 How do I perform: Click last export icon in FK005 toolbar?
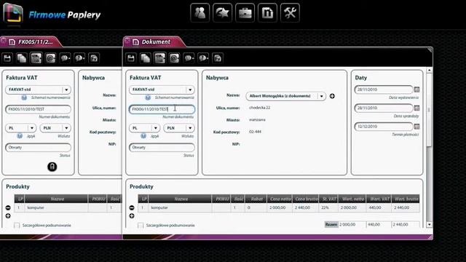94,58
